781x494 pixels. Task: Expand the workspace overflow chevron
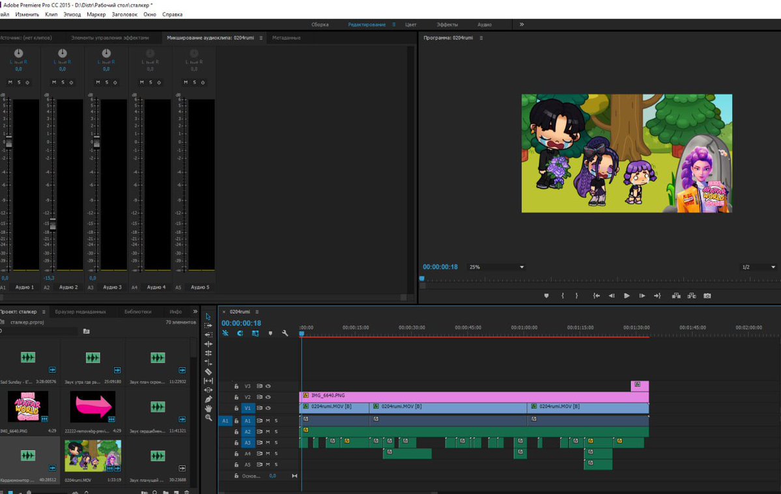coord(522,24)
